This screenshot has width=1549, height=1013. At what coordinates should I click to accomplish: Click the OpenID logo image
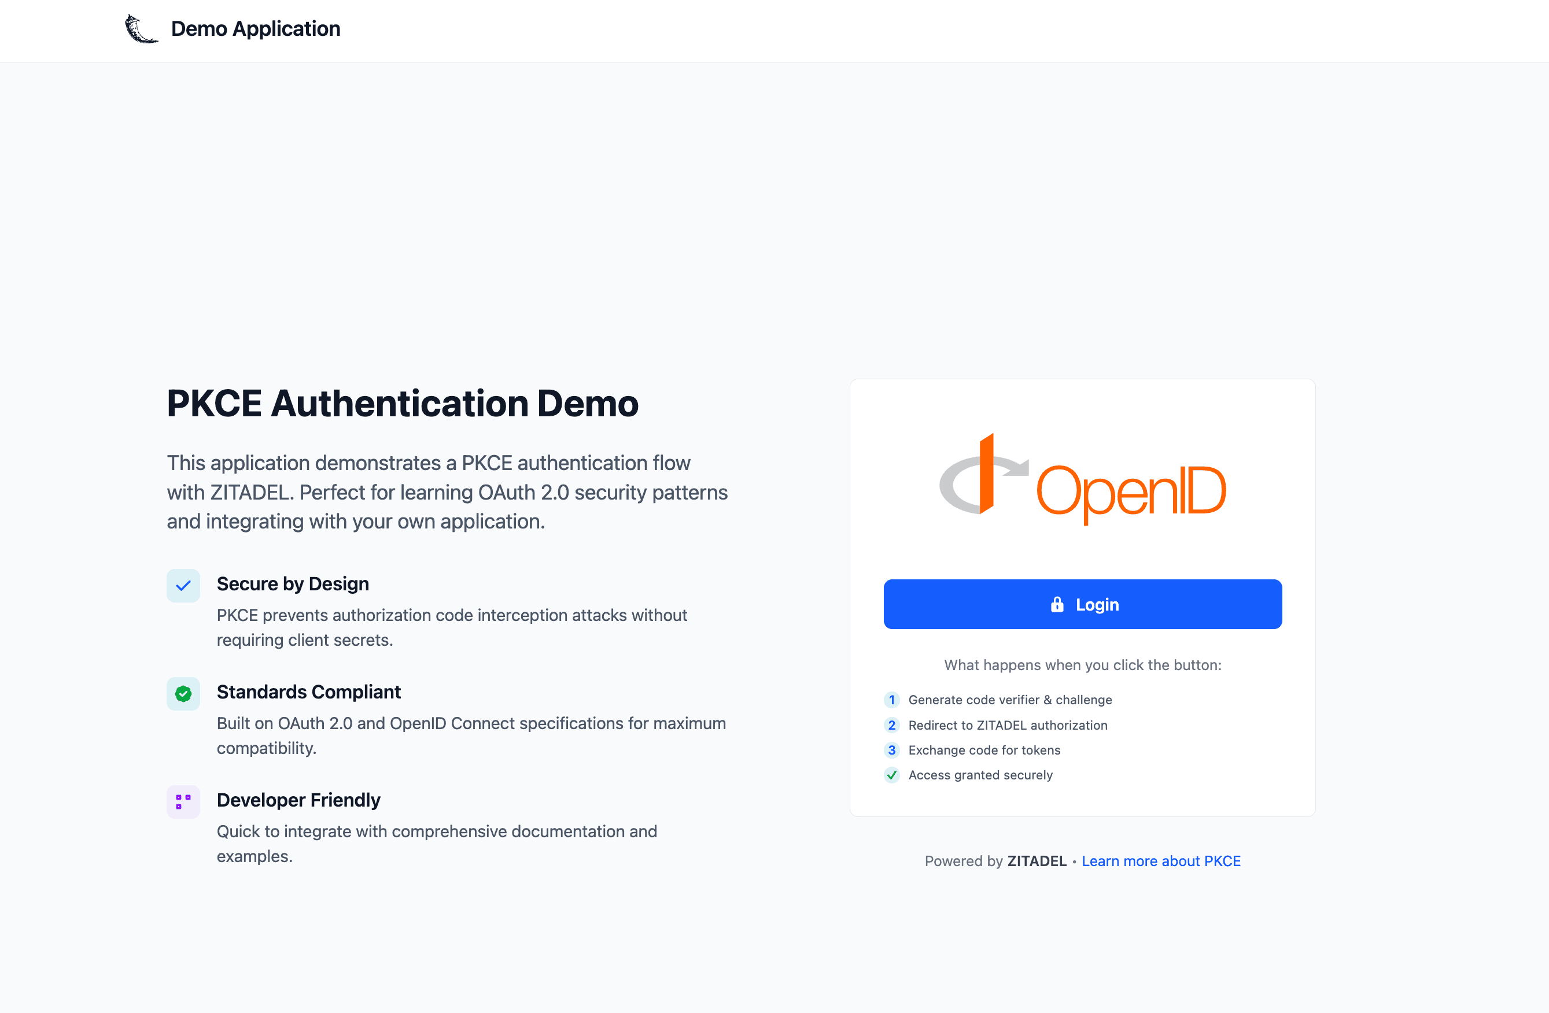coord(1082,479)
